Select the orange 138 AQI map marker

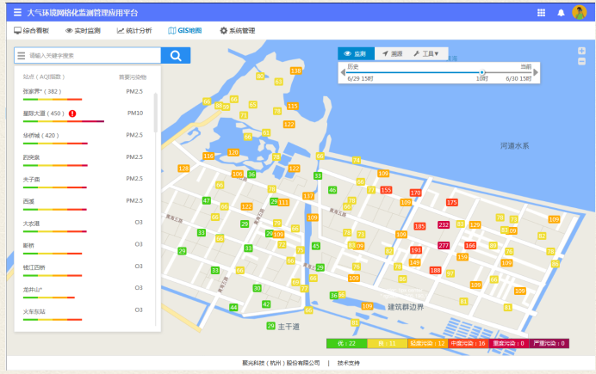click(295, 71)
